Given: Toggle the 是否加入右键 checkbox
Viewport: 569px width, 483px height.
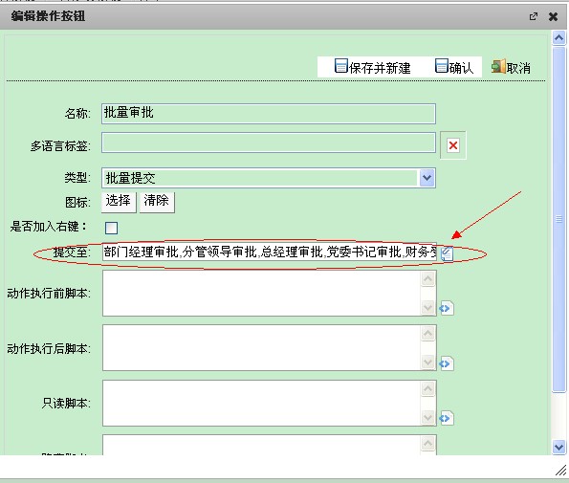Looking at the screenshot, I should pyautogui.click(x=111, y=228).
